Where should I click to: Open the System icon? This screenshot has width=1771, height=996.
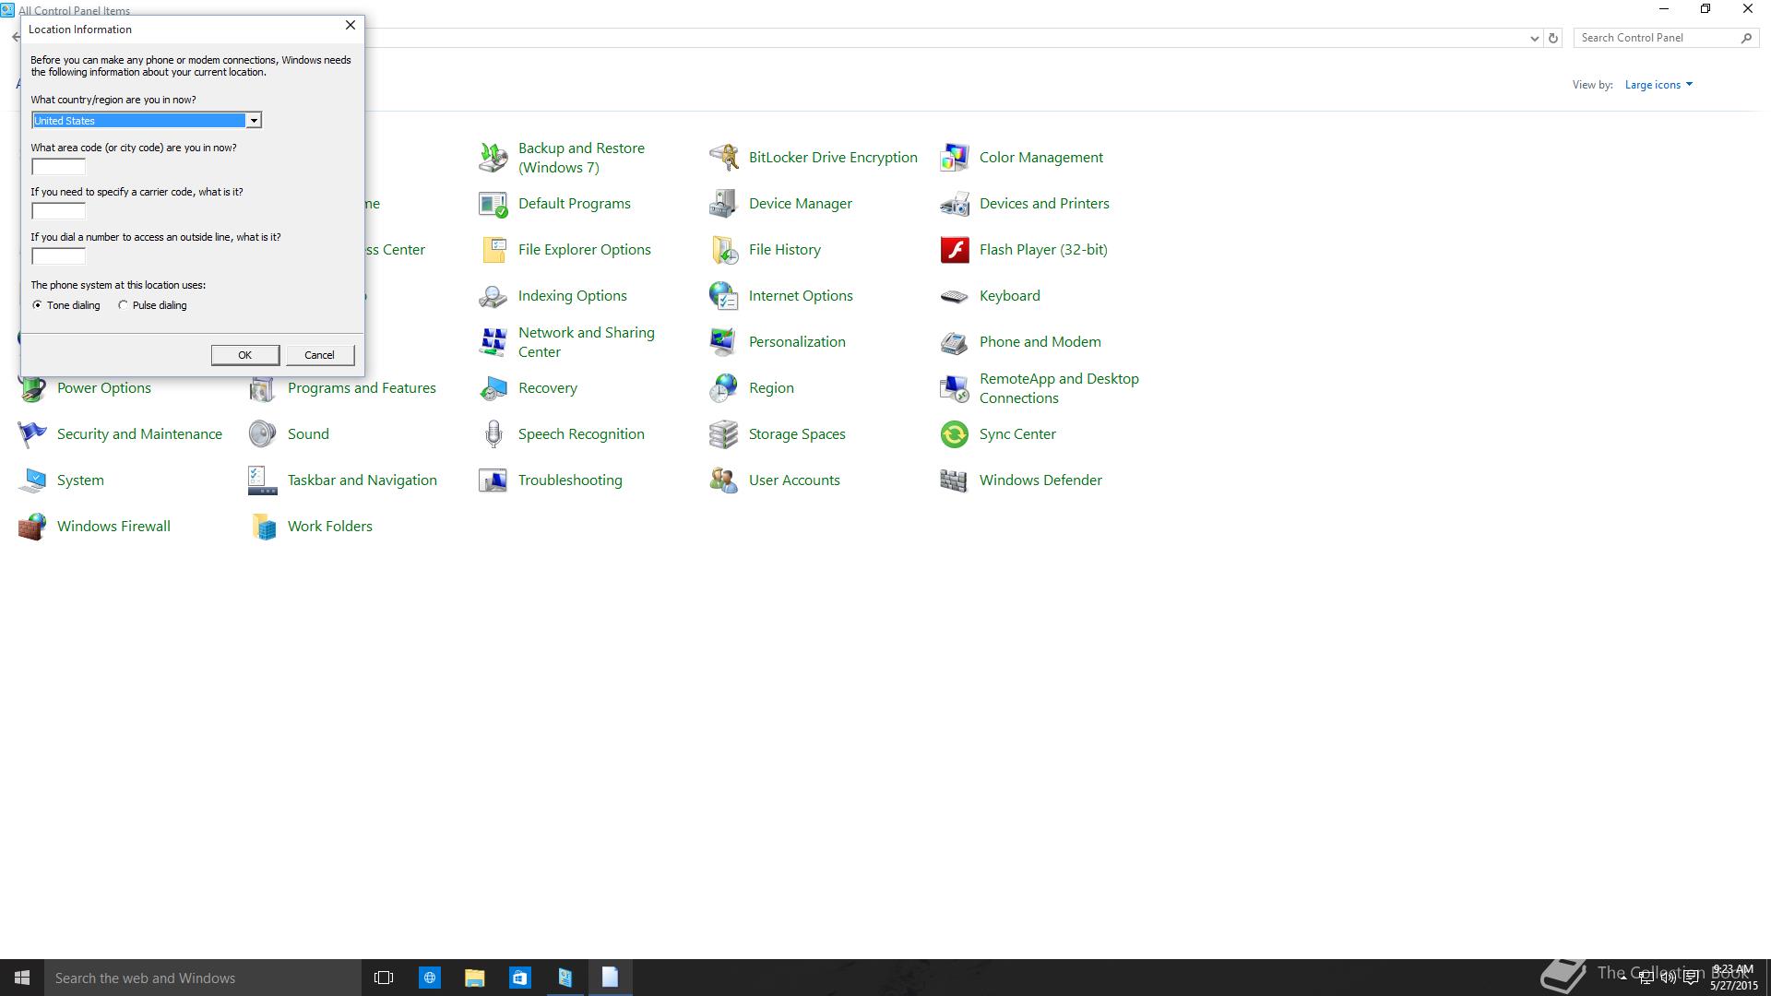32,480
